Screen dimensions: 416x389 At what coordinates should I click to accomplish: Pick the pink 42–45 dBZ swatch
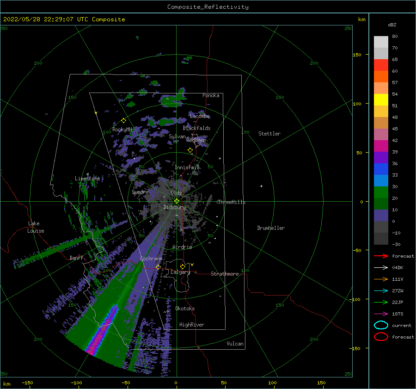point(381,134)
